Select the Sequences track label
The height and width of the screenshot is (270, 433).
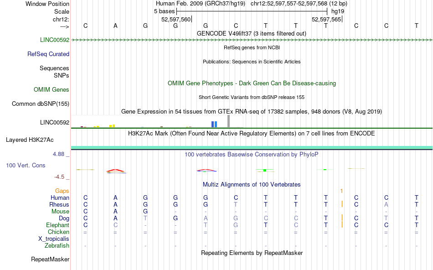tap(54, 68)
